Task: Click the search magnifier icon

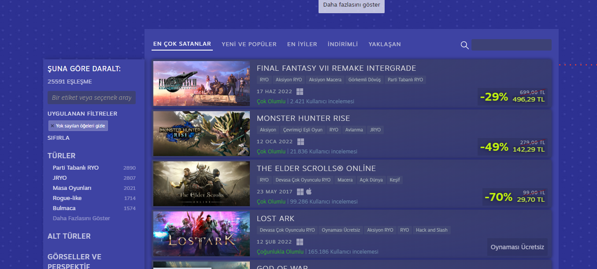Action: click(x=464, y=45)
